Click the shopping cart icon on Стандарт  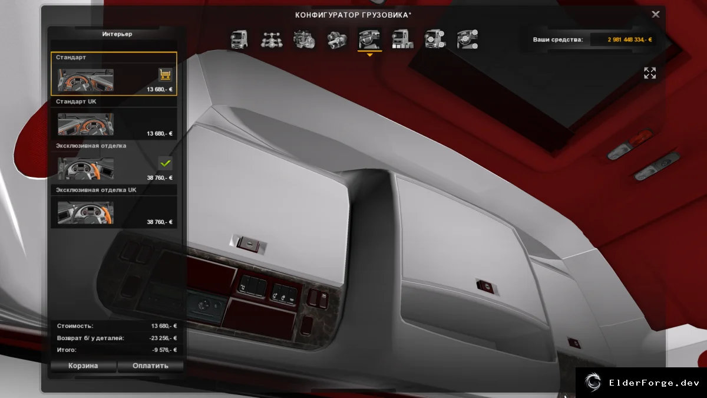click(x=165, y=74)
